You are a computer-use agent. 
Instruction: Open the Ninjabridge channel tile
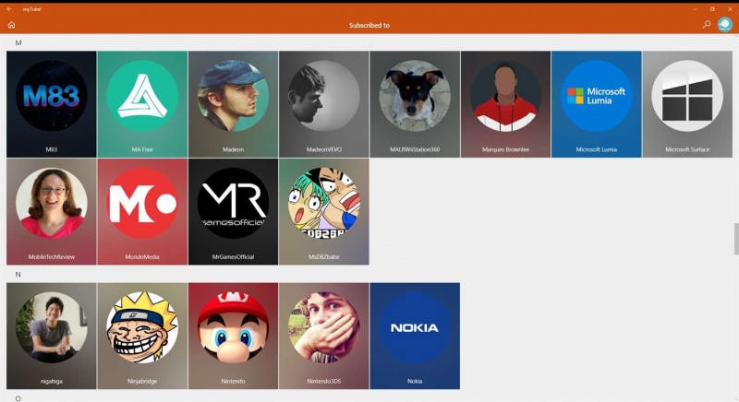(x=142, y=336)
